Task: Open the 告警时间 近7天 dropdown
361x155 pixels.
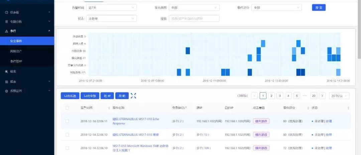Action: (x=111, y=7)
